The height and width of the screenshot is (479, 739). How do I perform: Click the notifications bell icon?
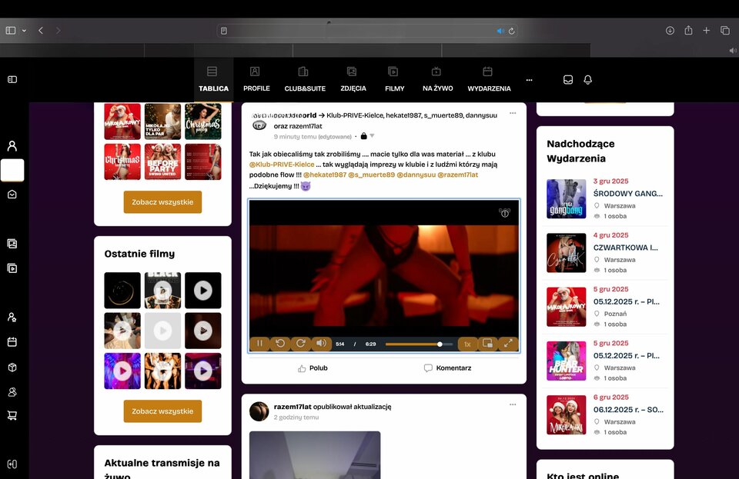[588, 80]
